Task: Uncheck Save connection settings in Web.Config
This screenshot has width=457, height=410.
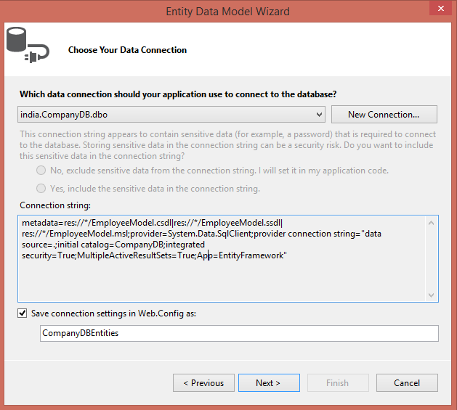Action: click(x=24, y=313)
